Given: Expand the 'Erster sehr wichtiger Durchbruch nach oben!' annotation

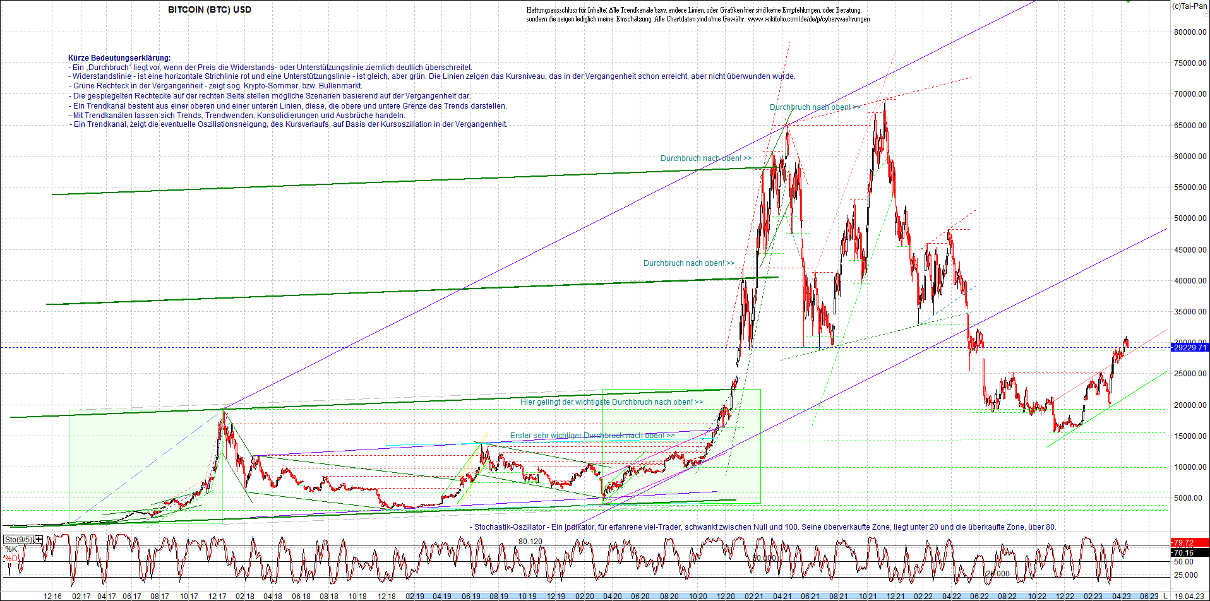Looking at the screenshot, I should pos(594,434).
